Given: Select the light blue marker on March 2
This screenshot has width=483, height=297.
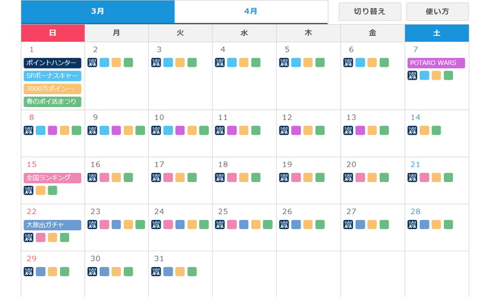Looking at the screenshot, I should tap(104, 63).
